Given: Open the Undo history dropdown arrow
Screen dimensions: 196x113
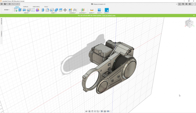Looking at the screenshot, I should (x=15, y=4).
